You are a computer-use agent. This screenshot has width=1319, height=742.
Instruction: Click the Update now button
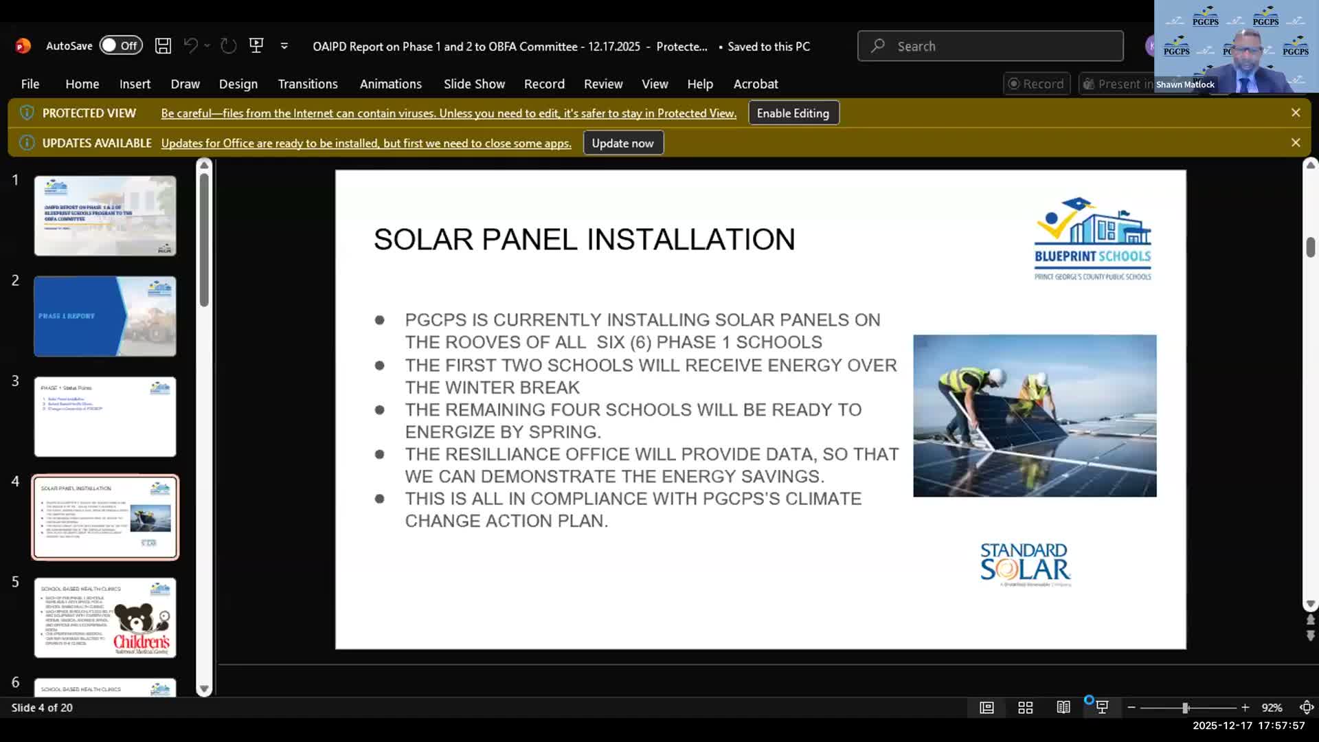(622, 143)
